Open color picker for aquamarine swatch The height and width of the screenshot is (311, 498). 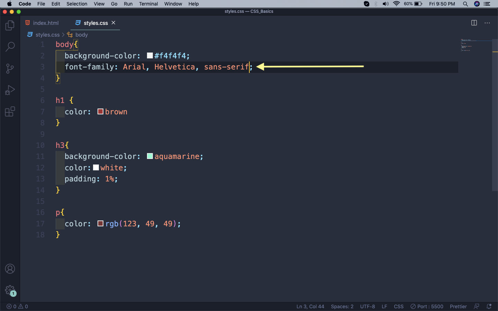click(x=150, y=156)
